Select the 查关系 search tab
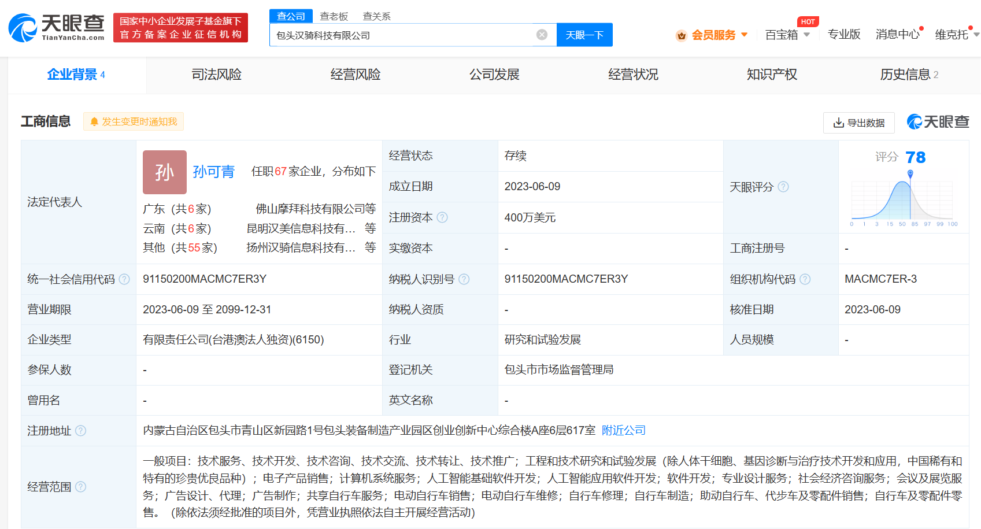The image size is (981, 529). point(377,16)
